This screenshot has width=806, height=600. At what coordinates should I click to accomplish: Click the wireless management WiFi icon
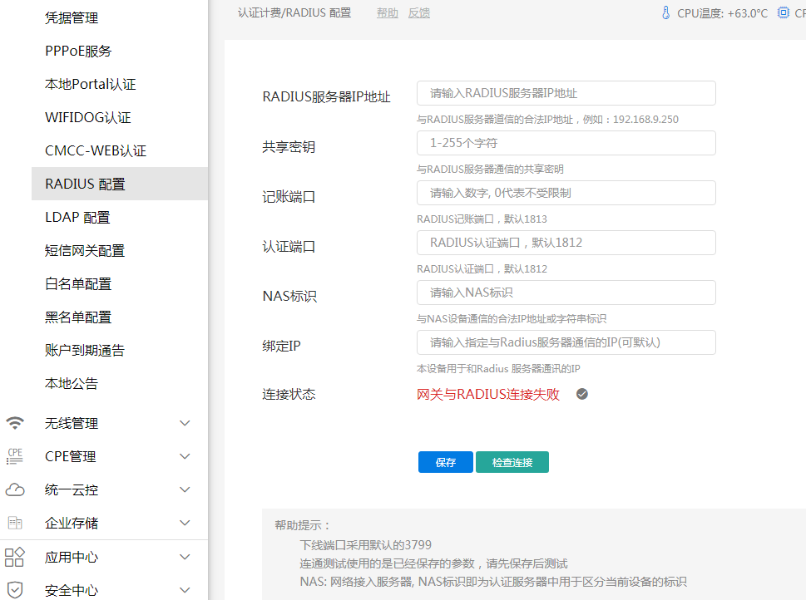click(15, 423)
